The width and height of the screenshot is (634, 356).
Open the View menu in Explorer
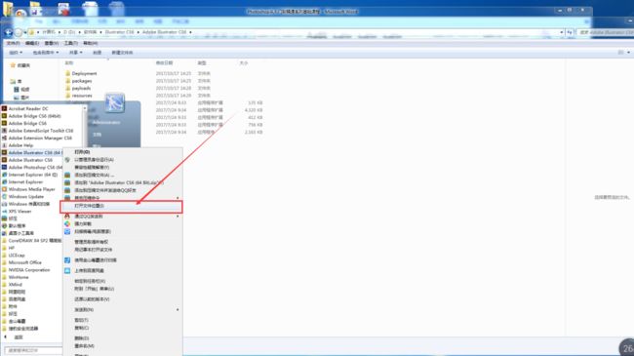[x=52, y=43]
